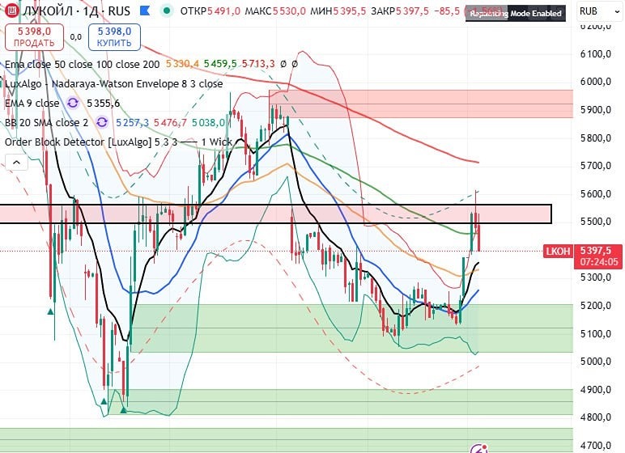Click the 5300,0 price axis label
This screenshot has width=625, height=453.
pos(596,277)
